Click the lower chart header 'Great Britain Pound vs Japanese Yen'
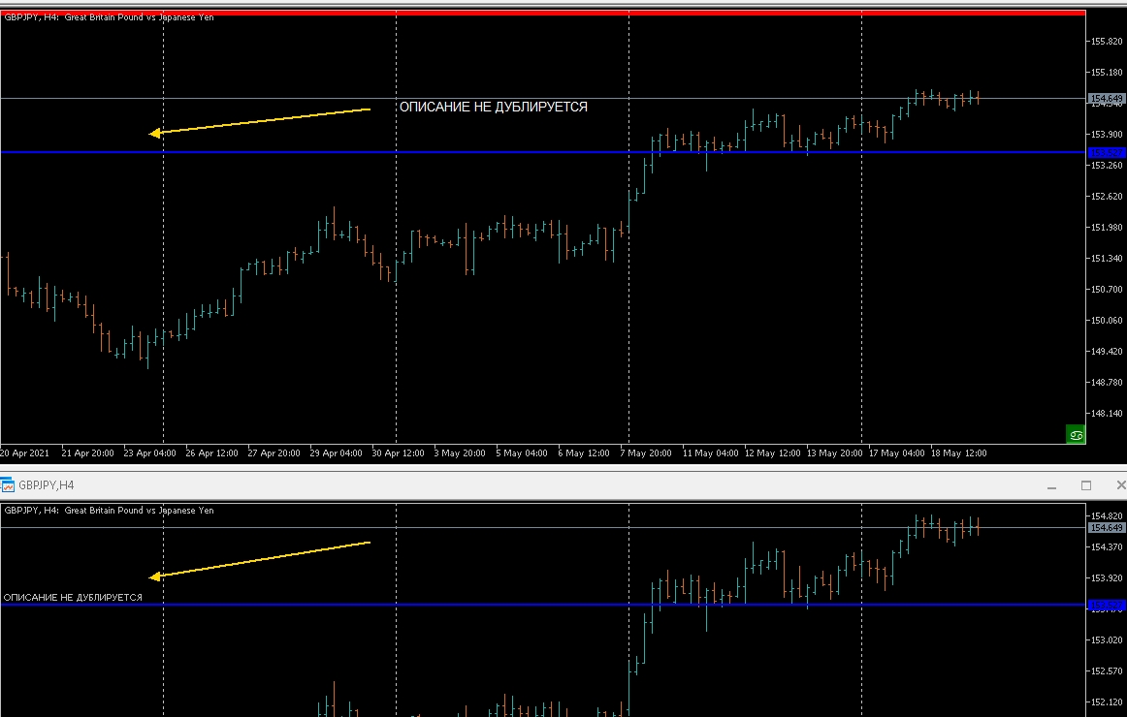 click(x=139, y=511)
